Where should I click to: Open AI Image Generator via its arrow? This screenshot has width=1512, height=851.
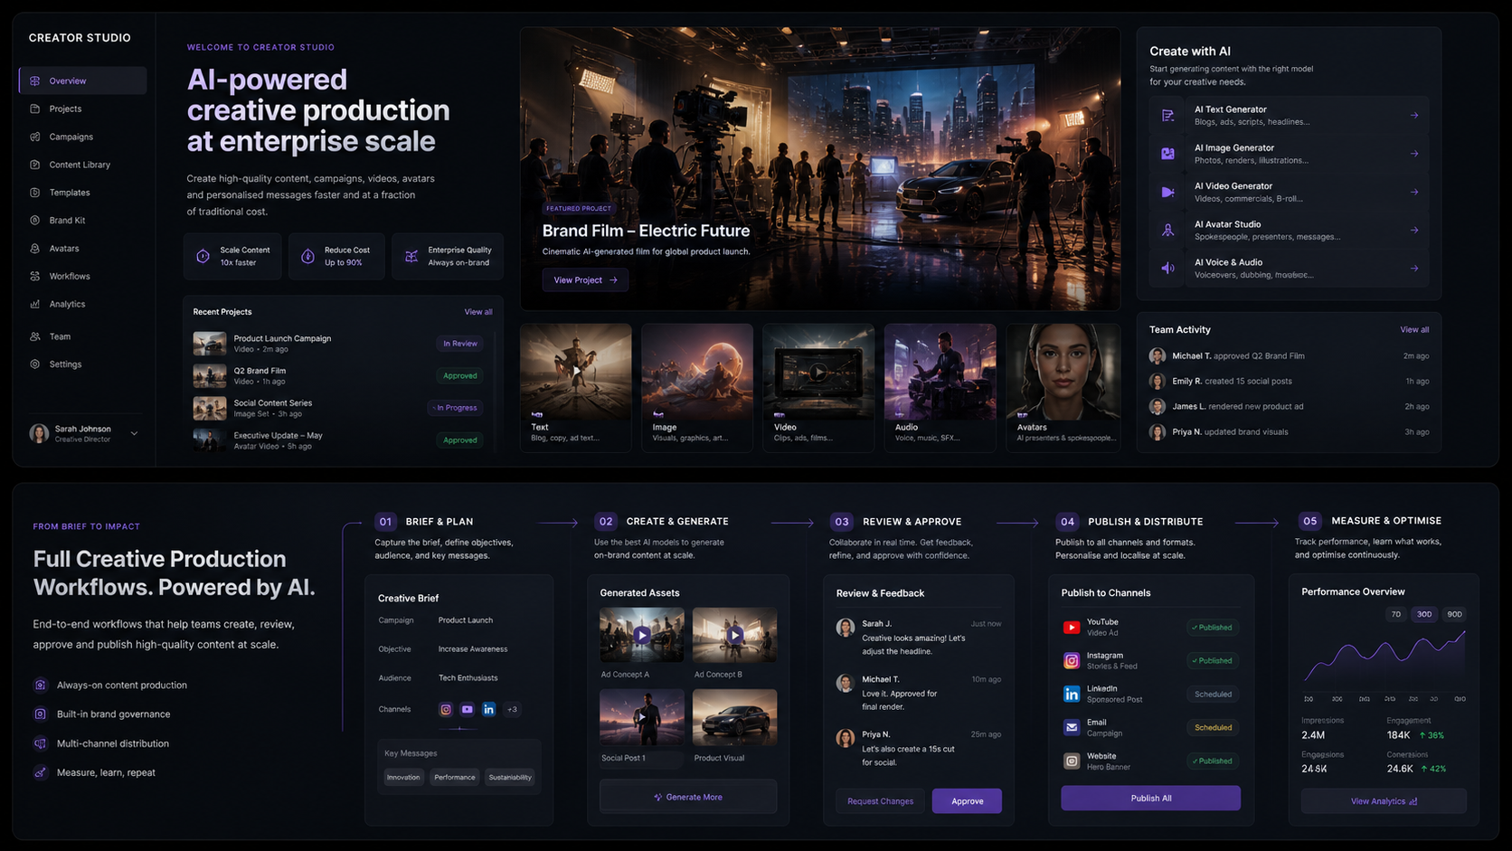pyautogui.click(x=1414, y=154)
